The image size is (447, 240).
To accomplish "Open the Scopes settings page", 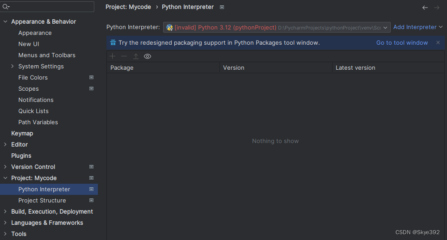I will [29, 88].
